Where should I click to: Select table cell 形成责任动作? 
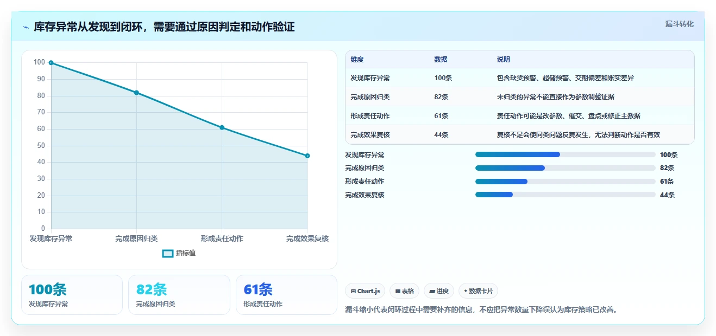click(370, 116)
